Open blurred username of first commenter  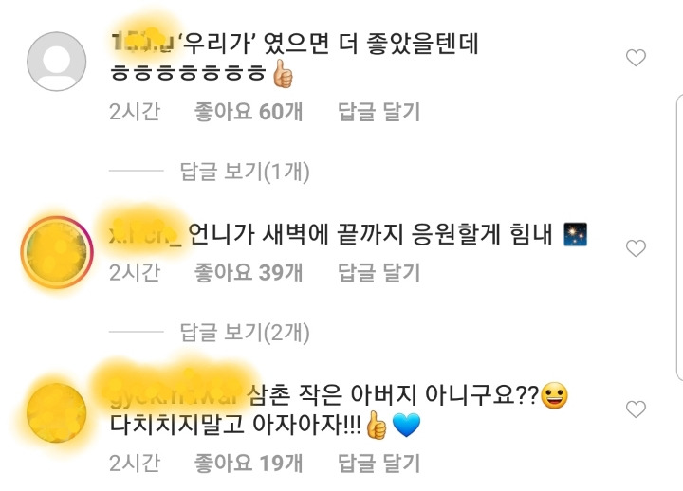[x=142, y=43]
